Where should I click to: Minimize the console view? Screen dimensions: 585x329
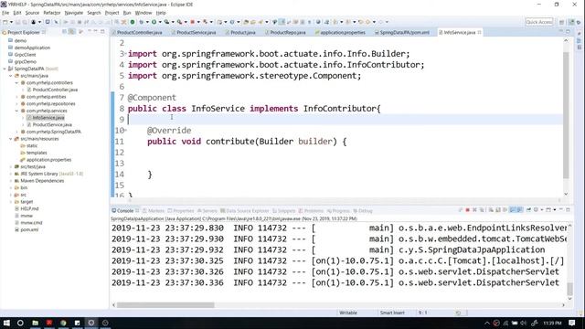point(560,210)
